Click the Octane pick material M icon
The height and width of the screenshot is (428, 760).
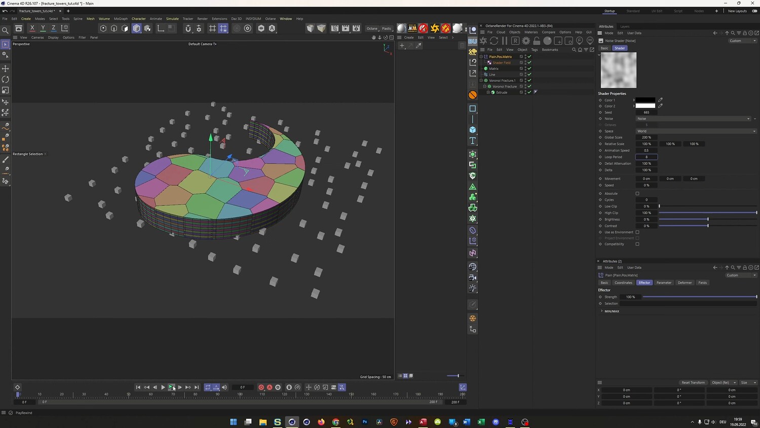590,41
